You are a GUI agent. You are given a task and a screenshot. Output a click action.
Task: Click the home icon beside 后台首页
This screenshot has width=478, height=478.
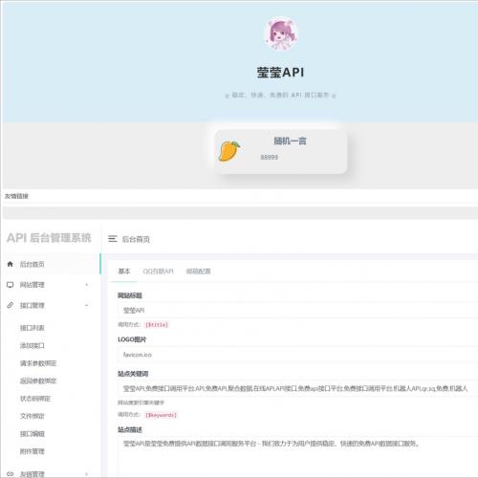point(10,264)
